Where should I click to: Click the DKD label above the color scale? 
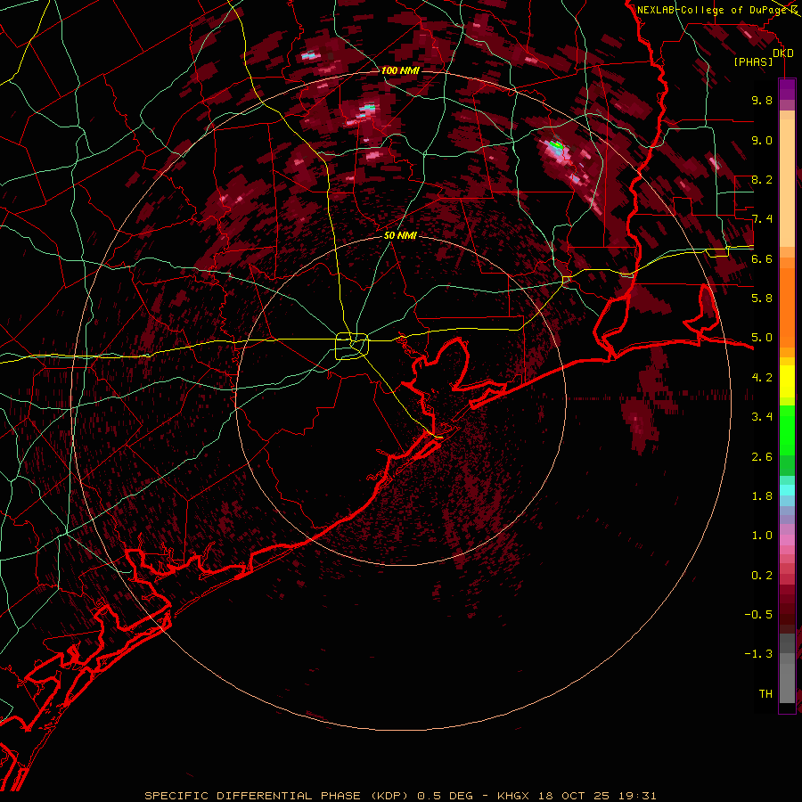tap(783, 53)
